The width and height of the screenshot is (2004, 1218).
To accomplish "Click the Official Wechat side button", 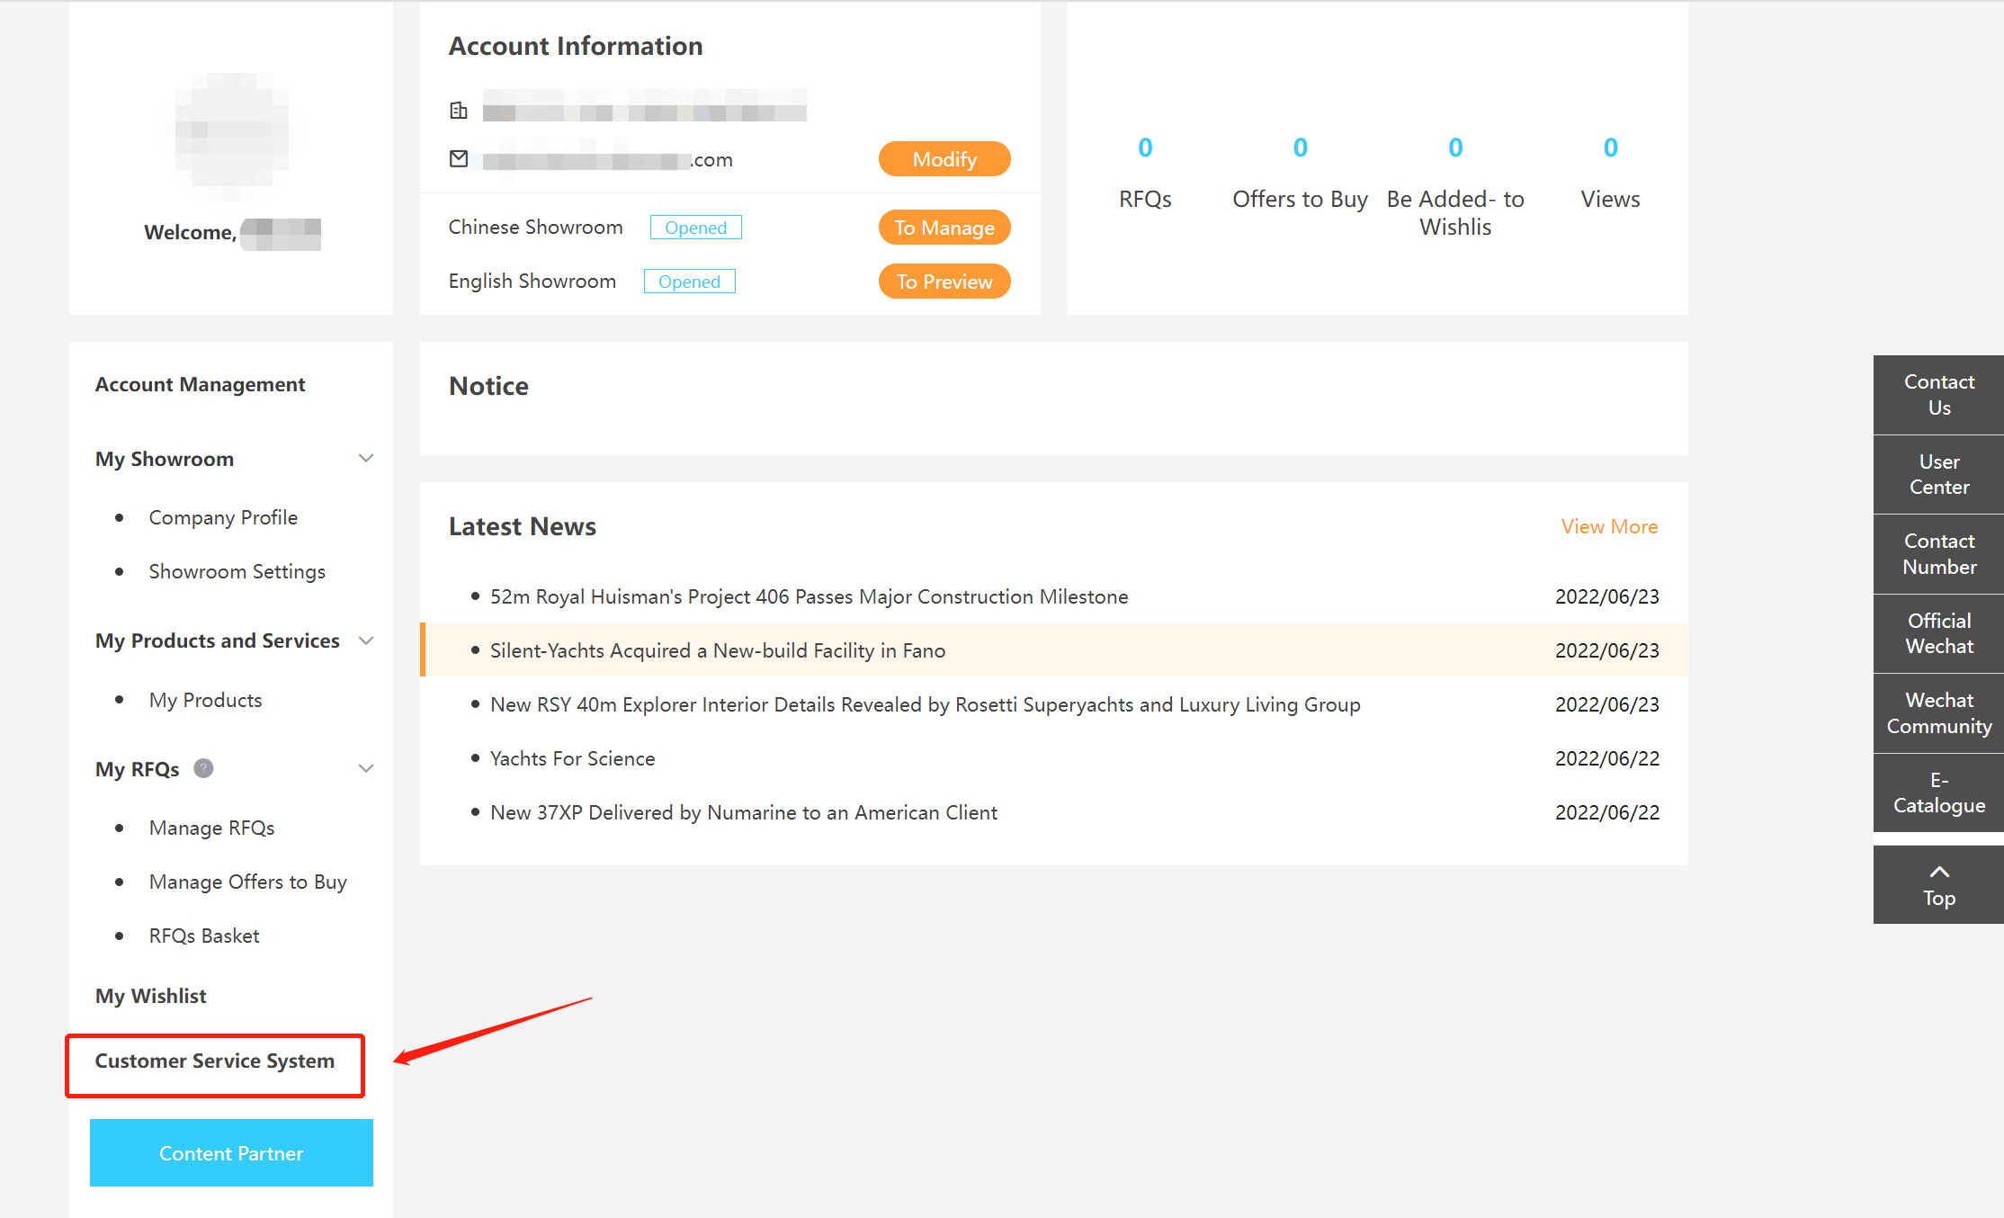I will click(x=1938, y=633).
